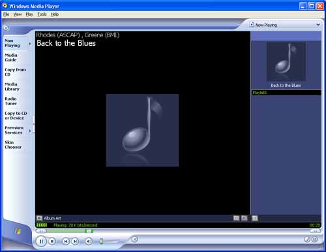Click large album art in visualization area
The width and height of the screenshot is (326, 252).
point(142,131)
